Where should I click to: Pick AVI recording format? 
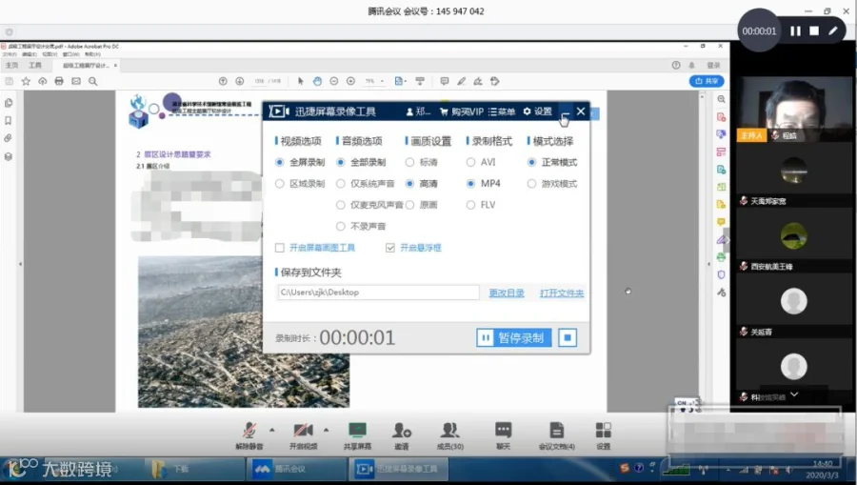(481, 162)
